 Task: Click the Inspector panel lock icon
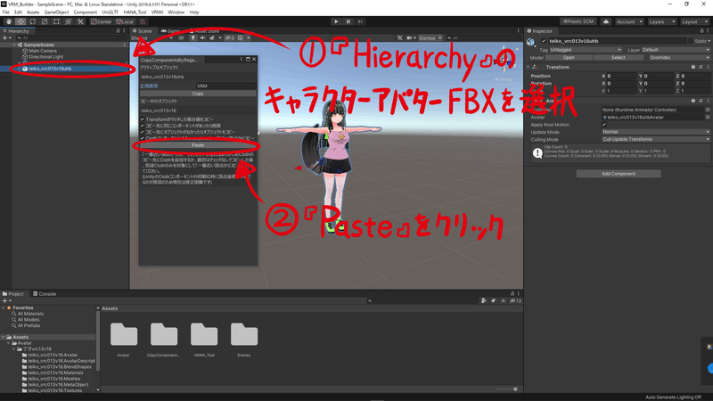click(x=701, y=31)
